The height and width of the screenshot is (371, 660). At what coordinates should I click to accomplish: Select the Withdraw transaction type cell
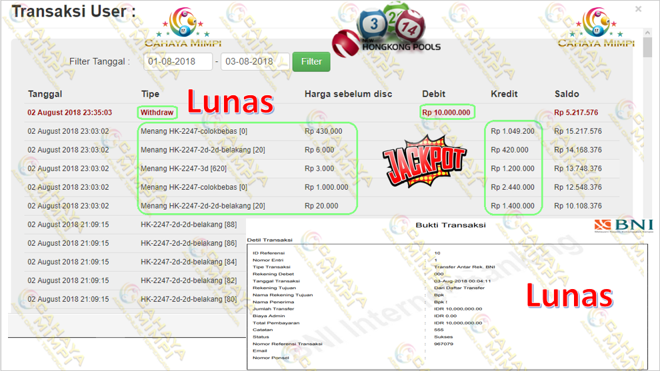click(x=157, y=113)
